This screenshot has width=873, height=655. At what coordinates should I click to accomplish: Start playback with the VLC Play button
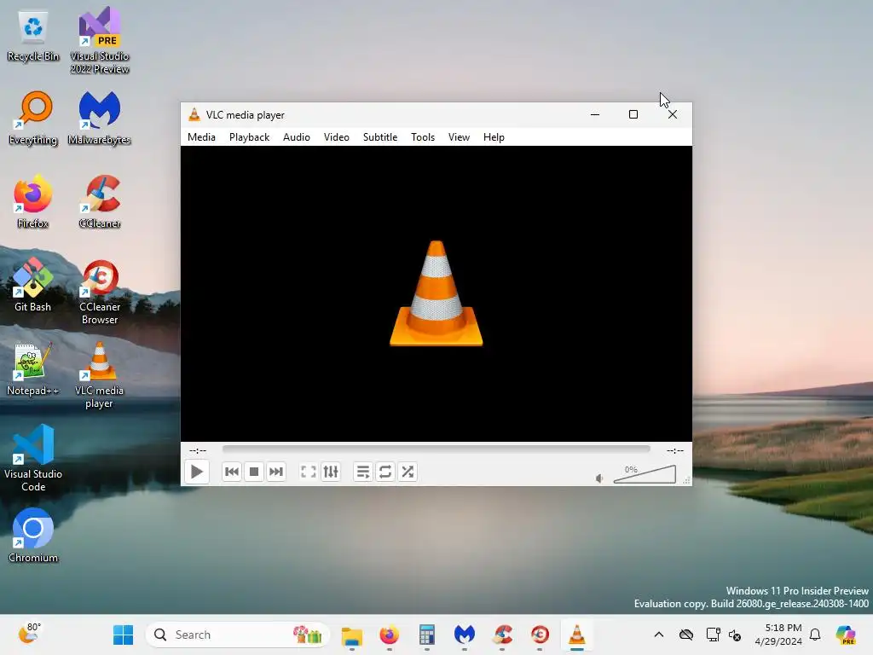click(197, 472)
